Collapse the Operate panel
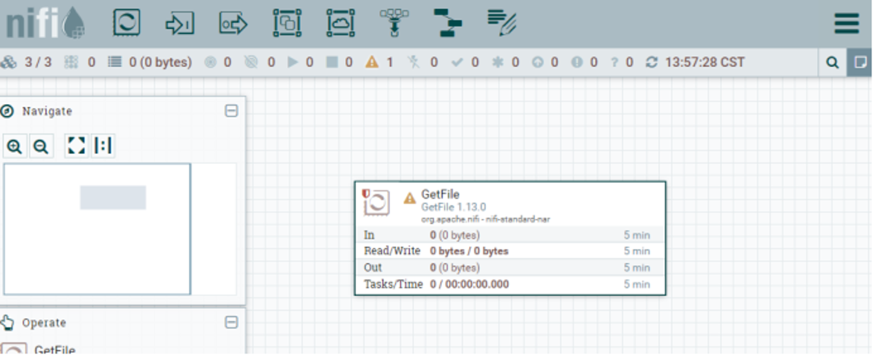The image size is (873, 355). click(x=231, y=322)
